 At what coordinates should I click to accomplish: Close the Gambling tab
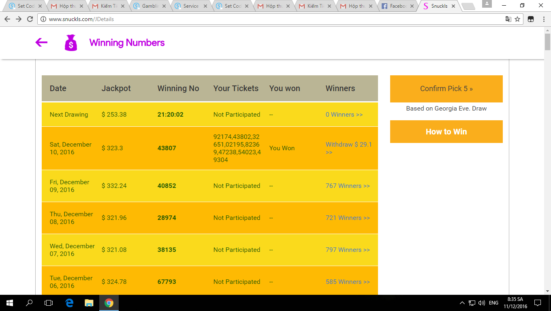(164, 6)
